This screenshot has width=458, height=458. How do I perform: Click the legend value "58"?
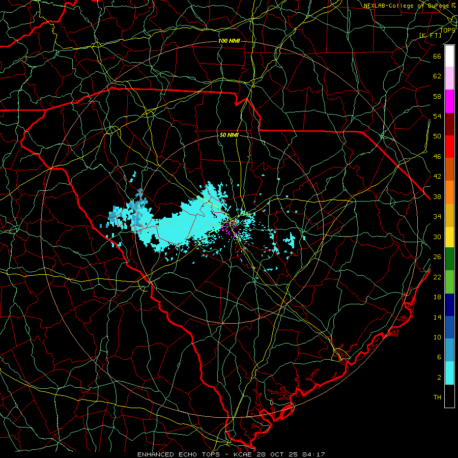click(437, 96)
